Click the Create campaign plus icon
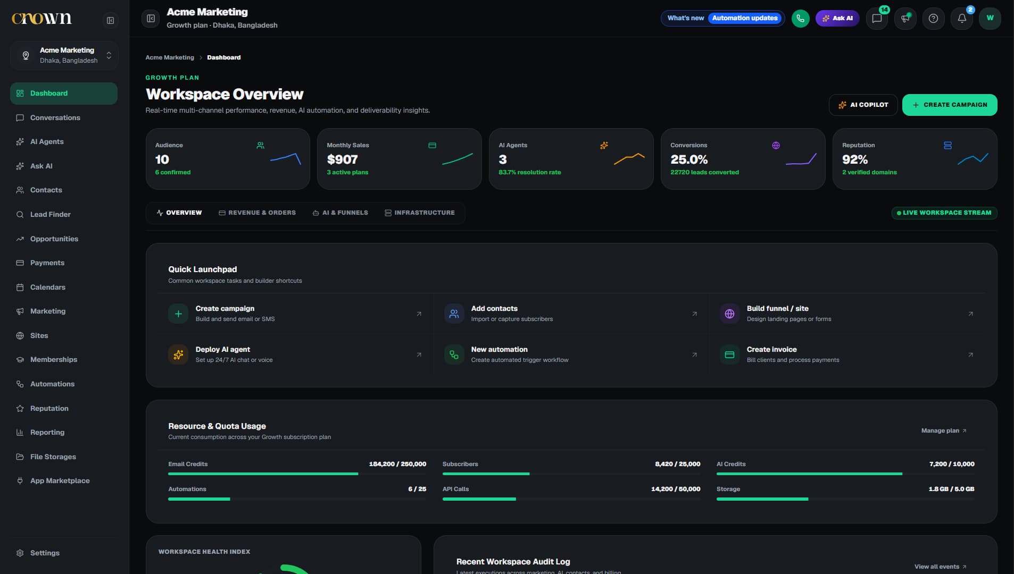Viewport: 1014px width, 574px height. coord(178,314)
